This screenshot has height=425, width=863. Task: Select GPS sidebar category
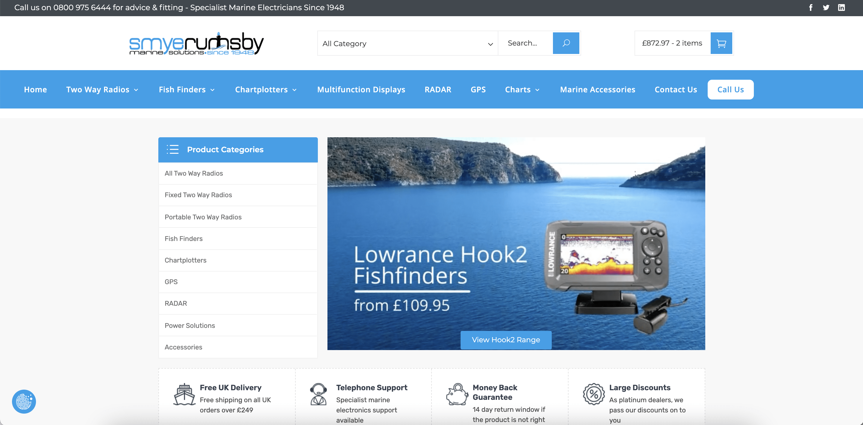pyautogui.click(x=238, y=282)
